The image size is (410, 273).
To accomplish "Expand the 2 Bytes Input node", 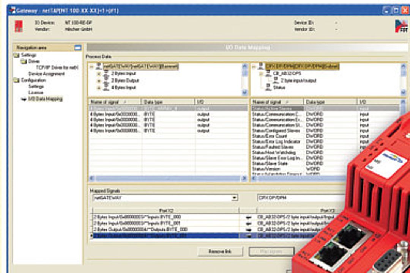I will click(99, 74).
